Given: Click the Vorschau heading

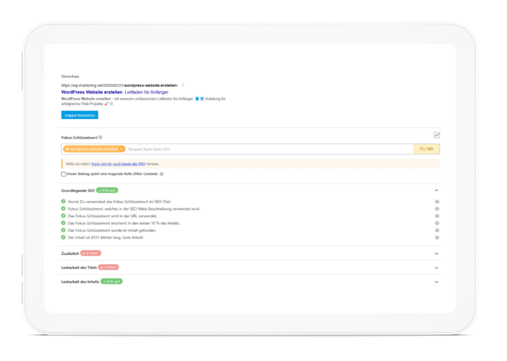Looking at the screenshot, I should tap(70, 77).
